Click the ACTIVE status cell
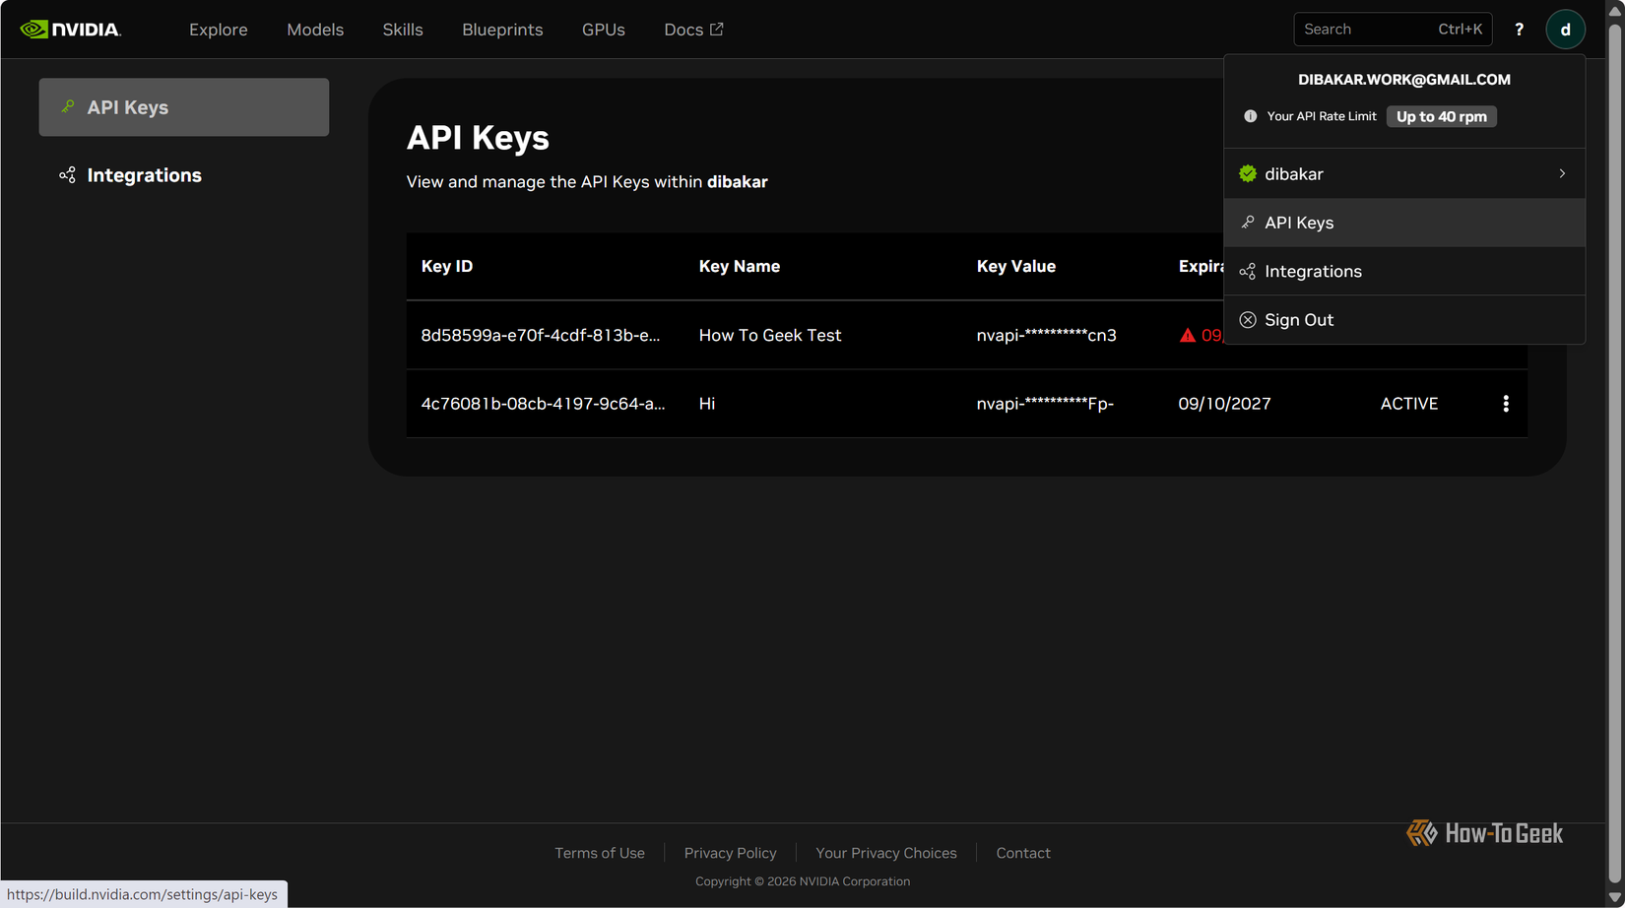The width and height of the screenshot is (1625, 908). tap(1409, 404)
